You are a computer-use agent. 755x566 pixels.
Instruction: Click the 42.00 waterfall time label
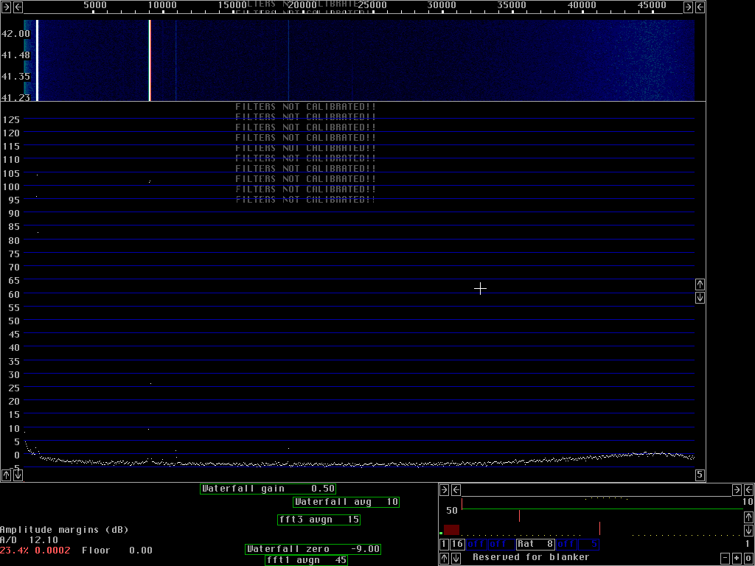pos(15,34)
